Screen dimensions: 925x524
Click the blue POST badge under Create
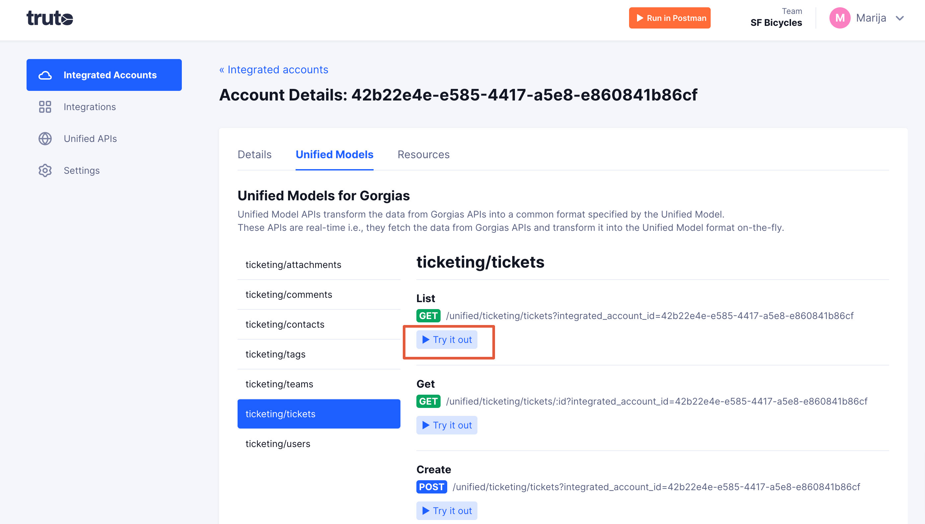tap(432, 487)
